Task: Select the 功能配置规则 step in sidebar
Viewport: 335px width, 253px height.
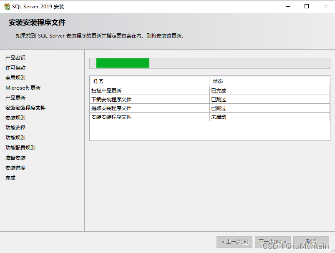Action: [x=20, y=148]
